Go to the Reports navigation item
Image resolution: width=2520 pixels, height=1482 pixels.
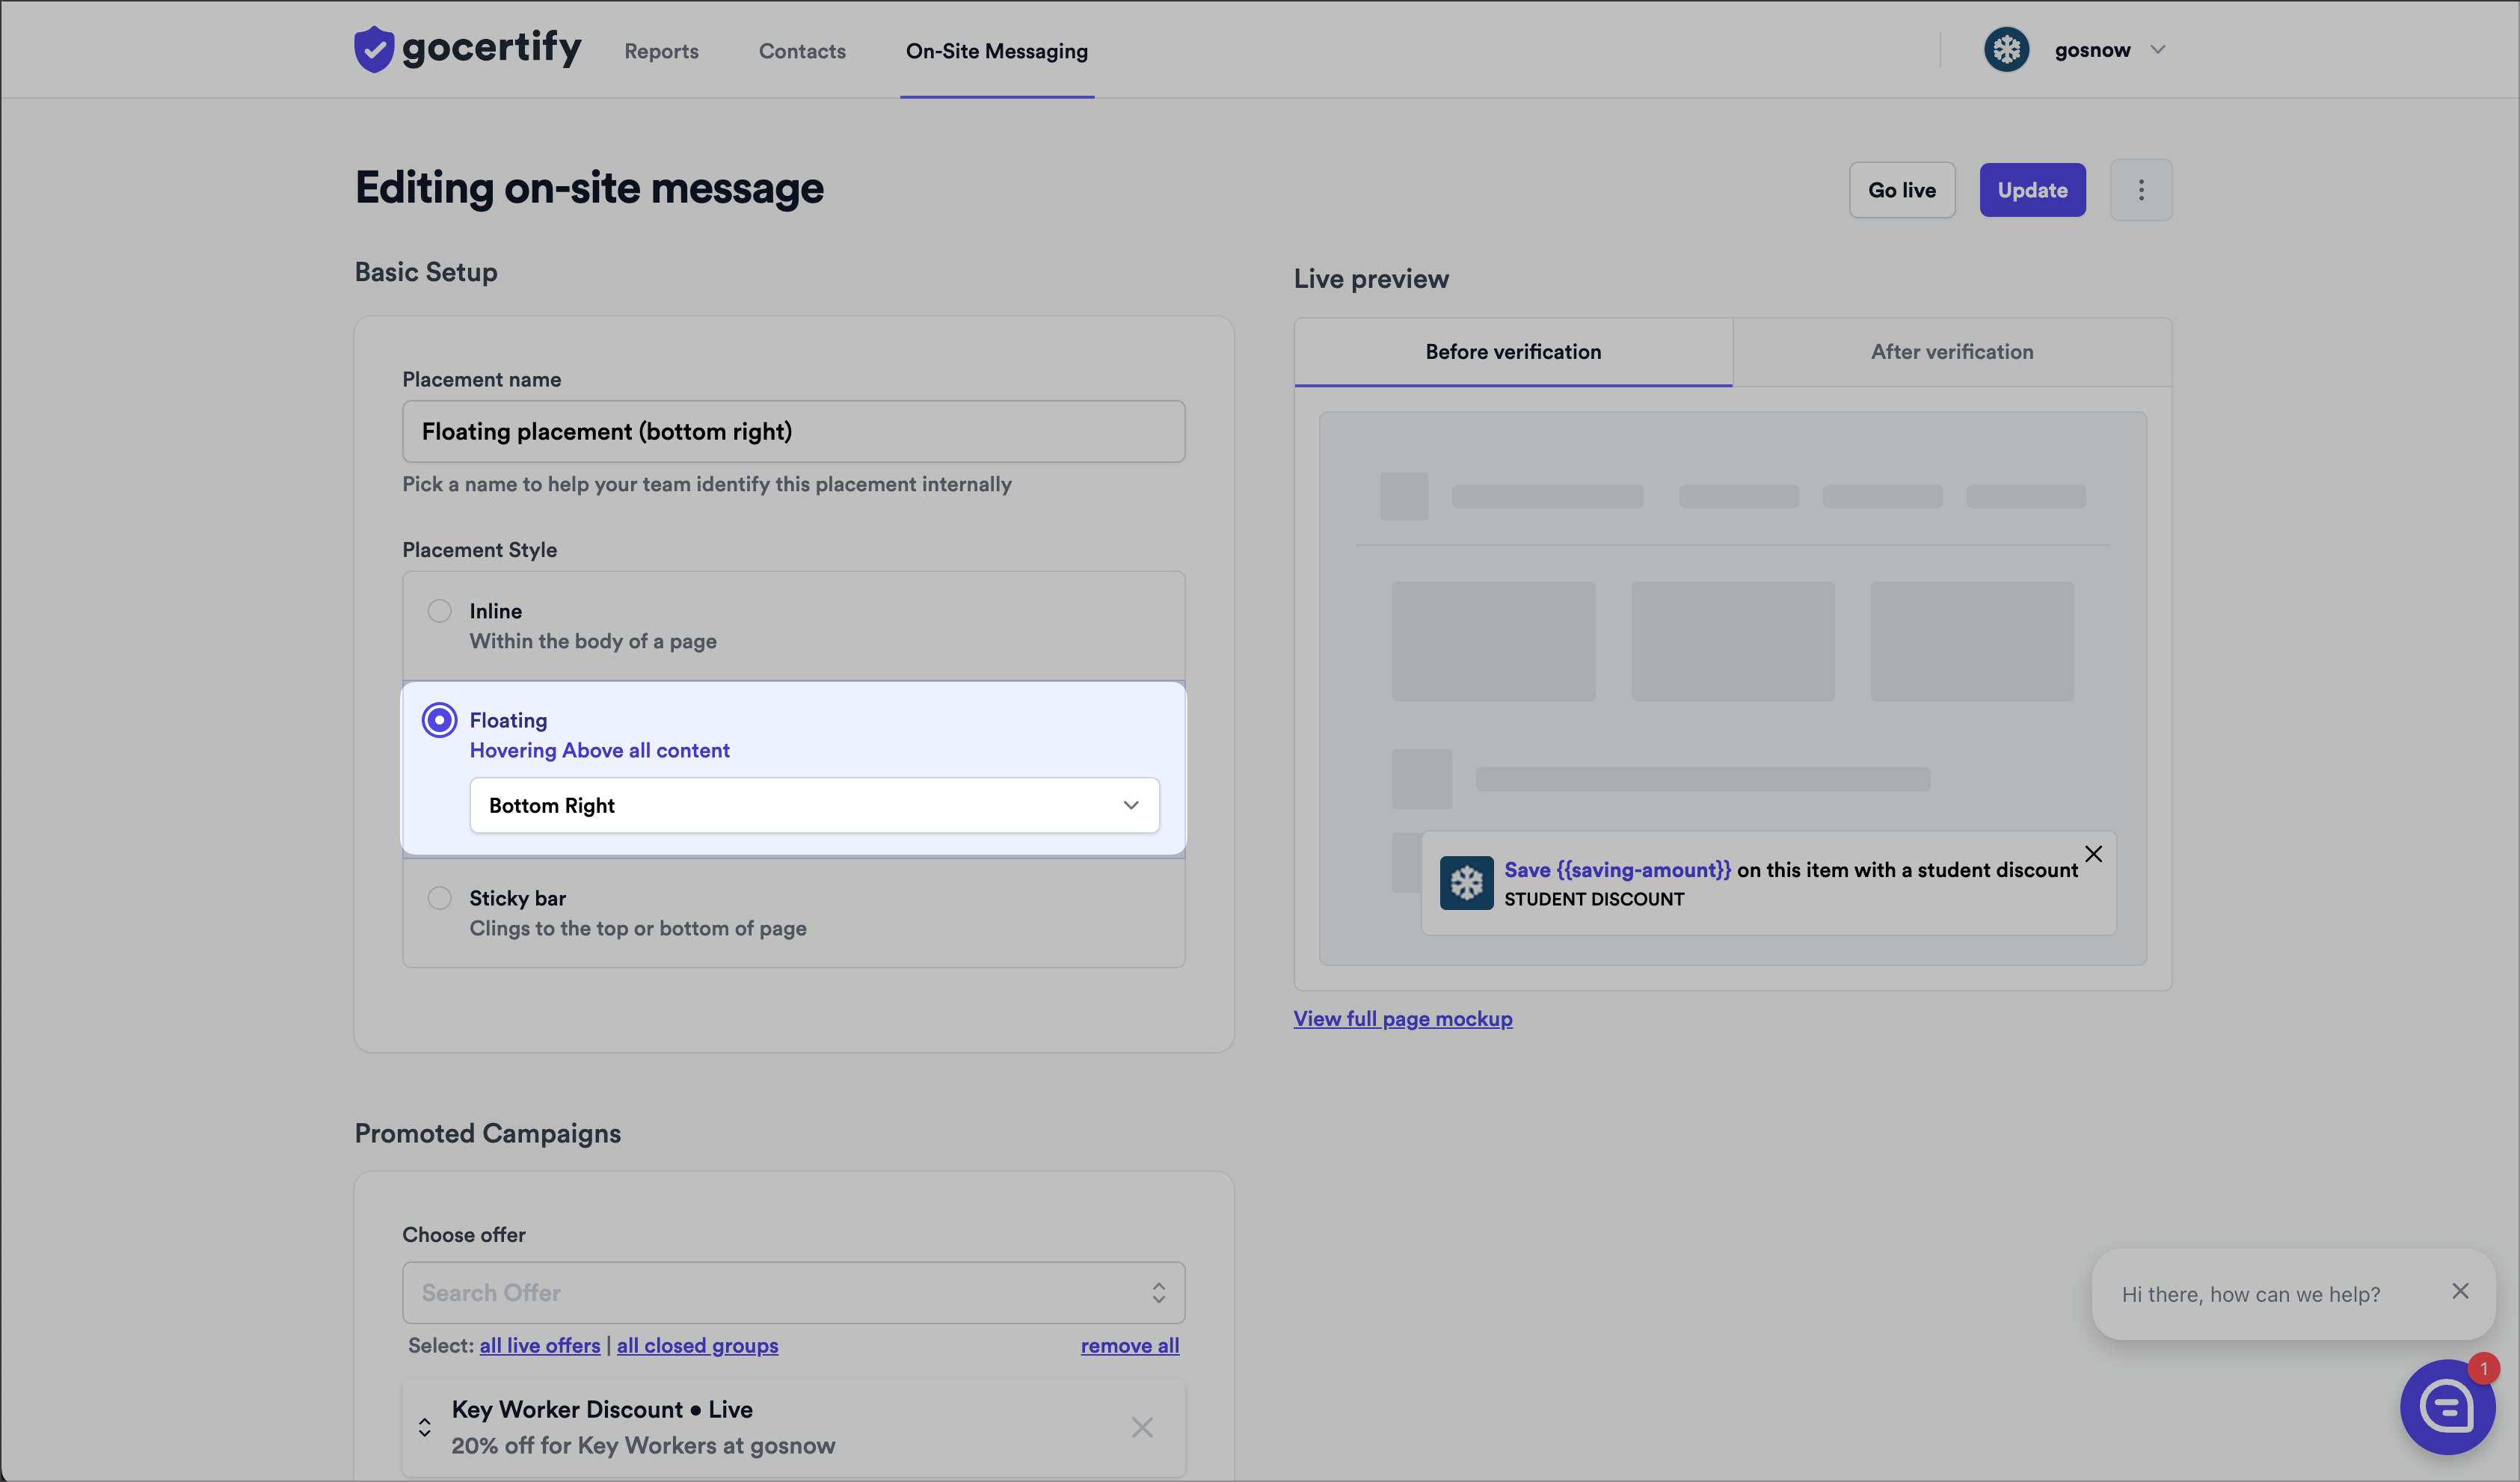tap(661, 51)
